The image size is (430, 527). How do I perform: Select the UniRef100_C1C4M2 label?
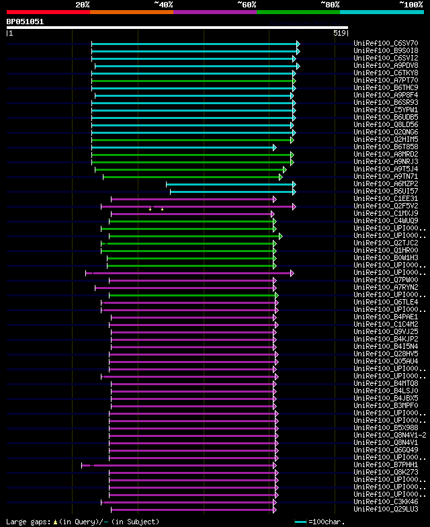386,324
